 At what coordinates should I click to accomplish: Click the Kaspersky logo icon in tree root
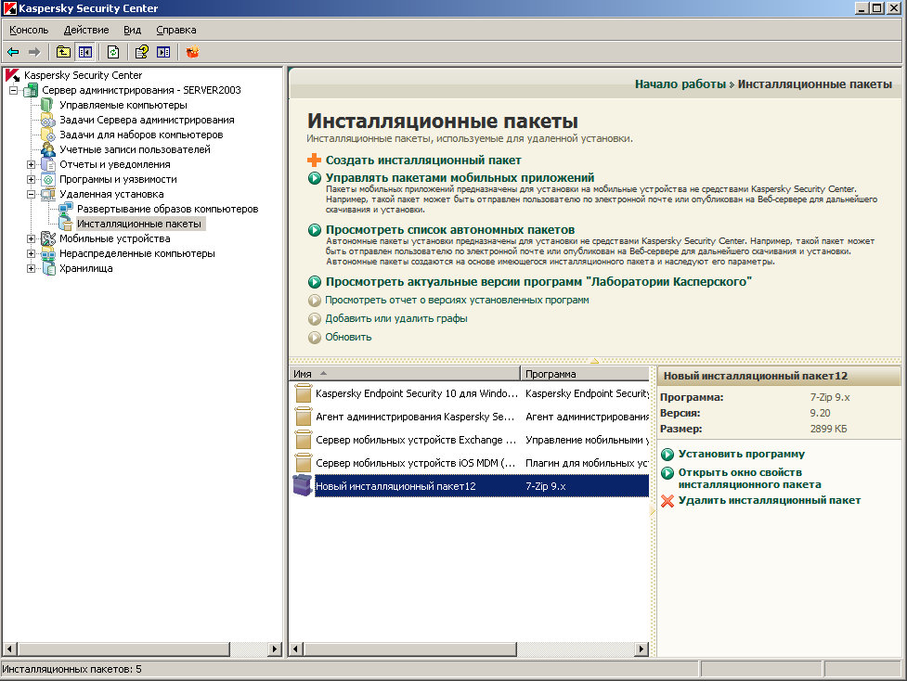13,75
